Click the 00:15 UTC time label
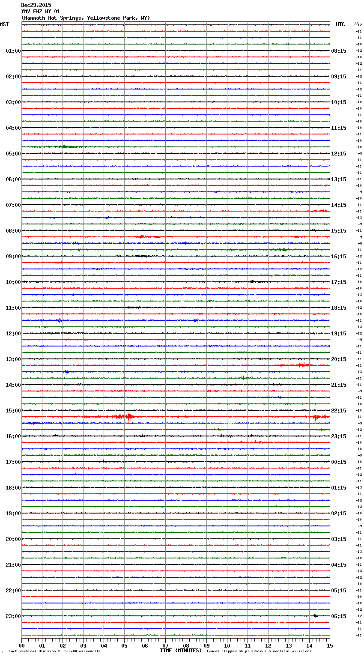 pyautogui.click(x=339, y=462)
